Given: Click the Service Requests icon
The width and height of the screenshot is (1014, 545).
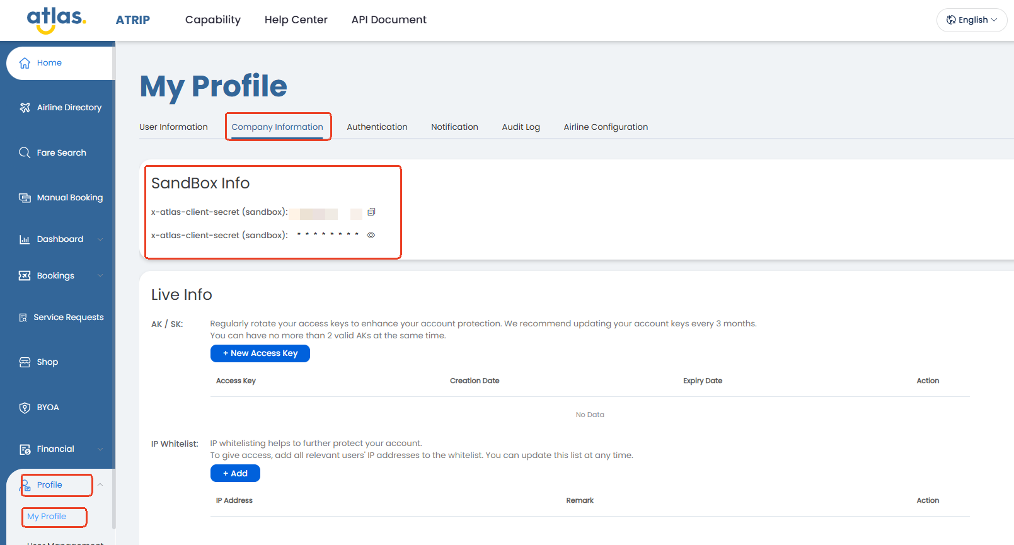Looking at the screenshot, I should [23, 318].
